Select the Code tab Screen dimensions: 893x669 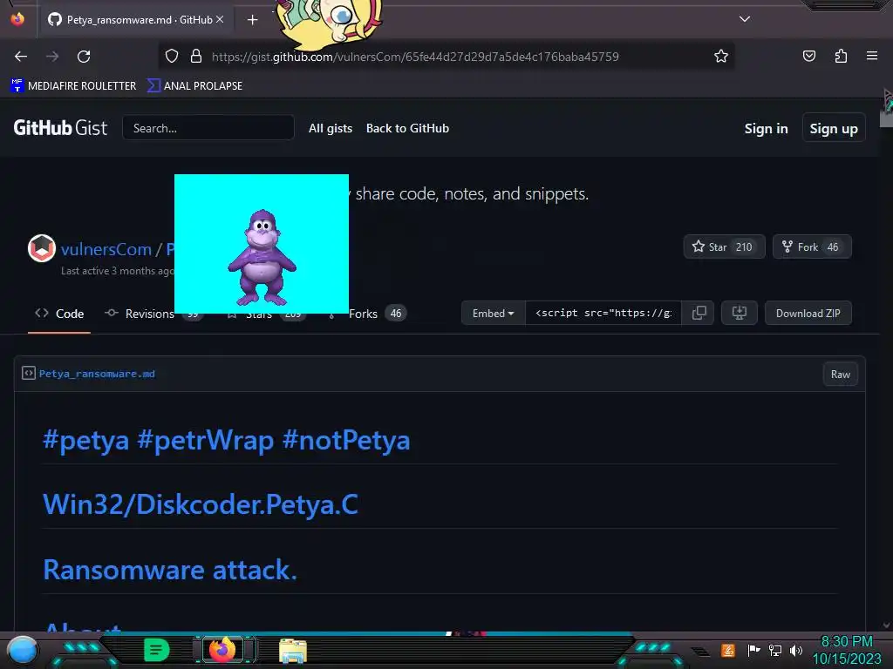[59, 314]
